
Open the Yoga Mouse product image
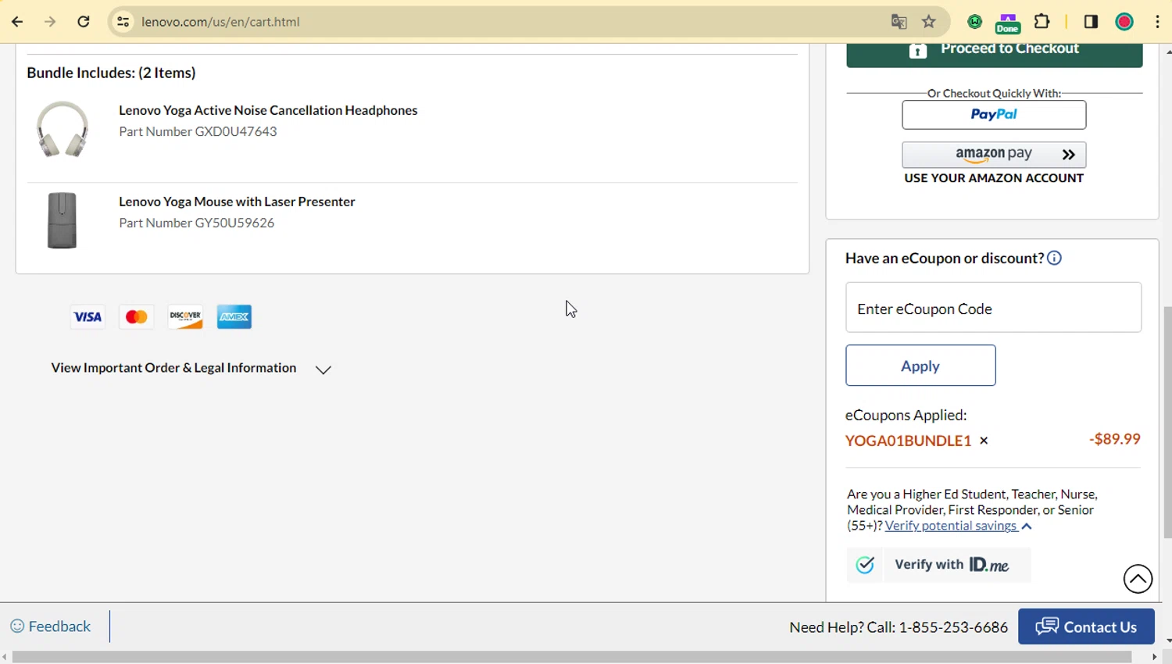tap(62, 220)
